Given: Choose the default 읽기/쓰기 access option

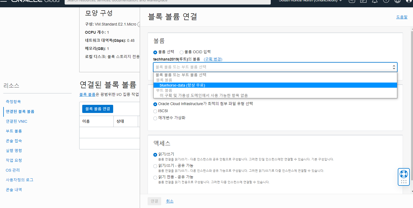Looking at the screenshot, I should click(x=155, y=155).
